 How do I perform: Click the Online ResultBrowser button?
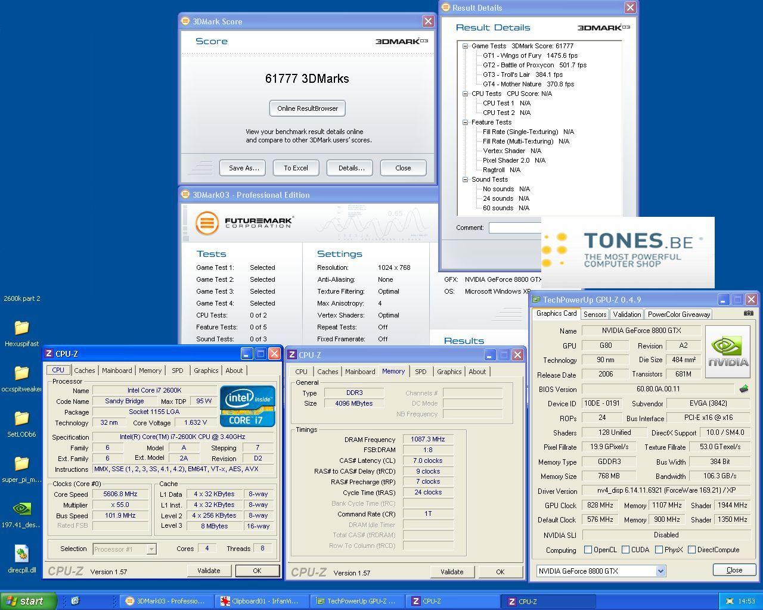[x=308, y=108]
